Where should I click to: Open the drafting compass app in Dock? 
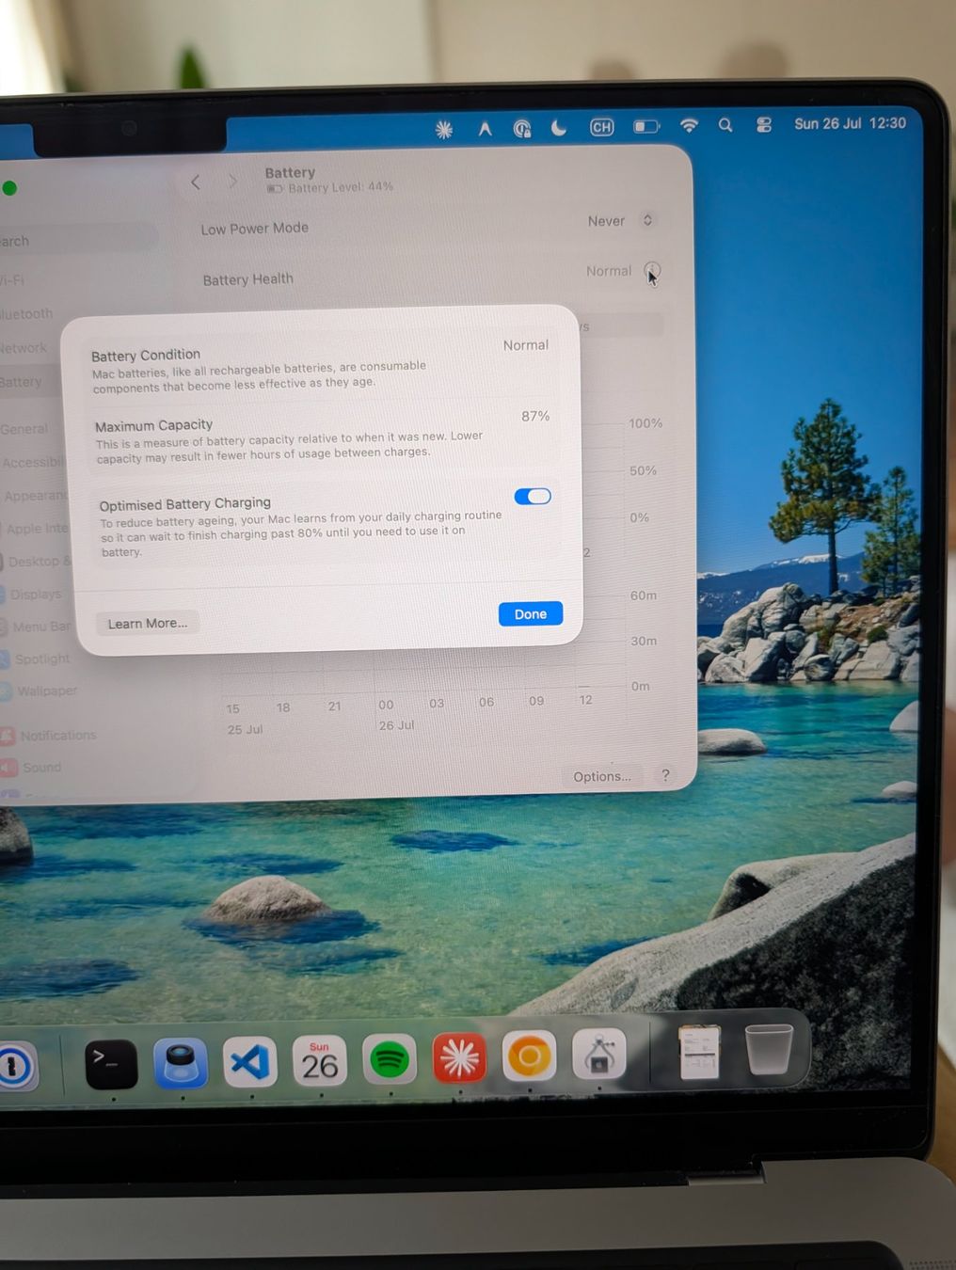598,1055
